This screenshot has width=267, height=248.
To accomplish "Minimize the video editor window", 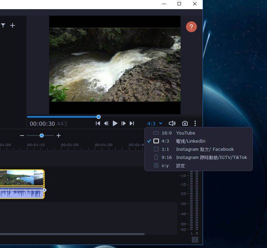I will pyautogui.click(x=164, y=4).
